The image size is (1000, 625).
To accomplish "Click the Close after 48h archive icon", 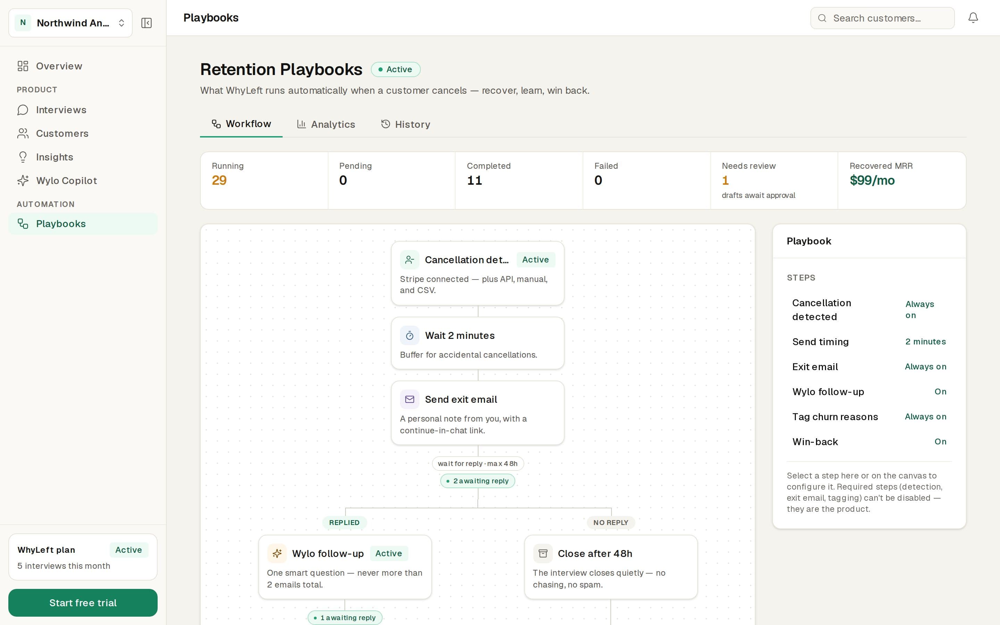I will tap(543, 553).
